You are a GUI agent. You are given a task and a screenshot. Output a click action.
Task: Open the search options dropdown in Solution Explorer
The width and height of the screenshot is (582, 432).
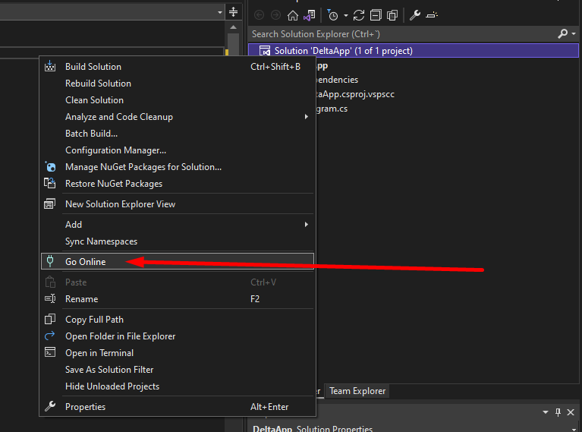572,34
